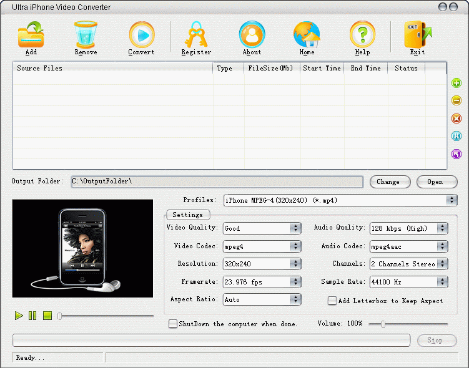Click the iPhone preview thumbnail
The image size is (469, 368).
[82, 248]
